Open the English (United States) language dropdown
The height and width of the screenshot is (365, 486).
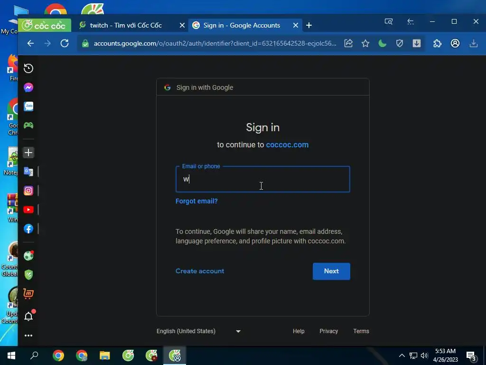click(199, 331)
